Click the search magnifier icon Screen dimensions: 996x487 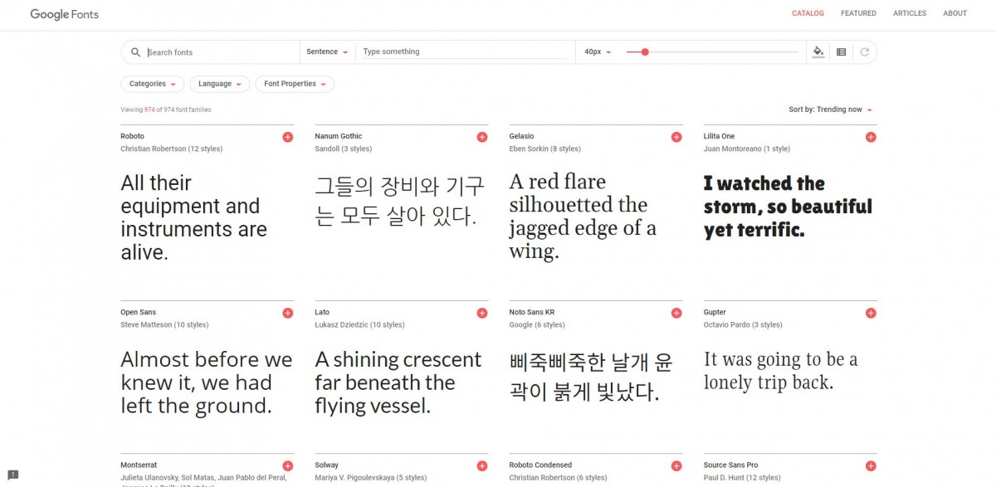point(136,52)
